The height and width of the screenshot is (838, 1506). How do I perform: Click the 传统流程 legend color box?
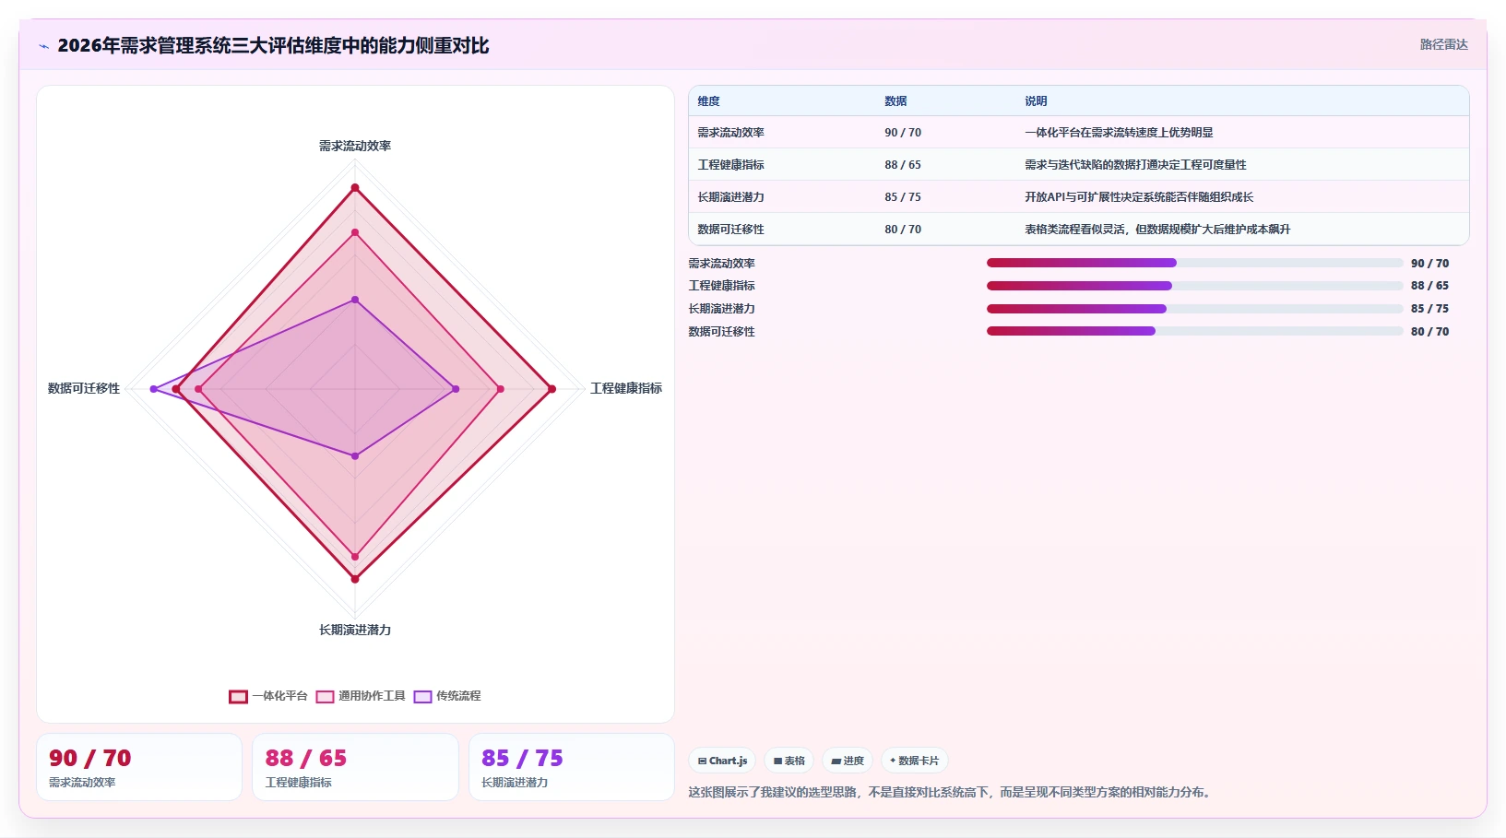pyautogui.click(x=423, y=696)
